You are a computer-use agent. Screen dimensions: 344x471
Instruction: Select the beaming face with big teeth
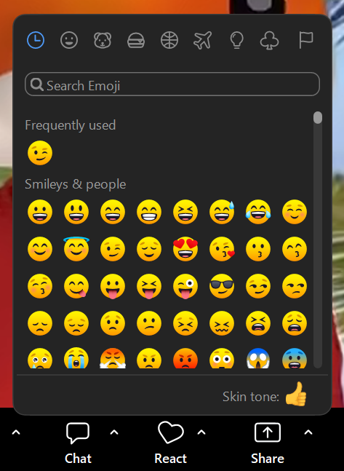point(149,212)
